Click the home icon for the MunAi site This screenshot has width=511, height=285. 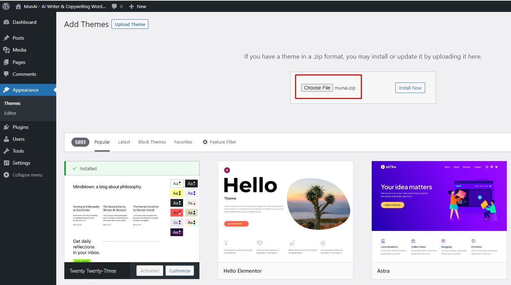(x=19, y=6)
